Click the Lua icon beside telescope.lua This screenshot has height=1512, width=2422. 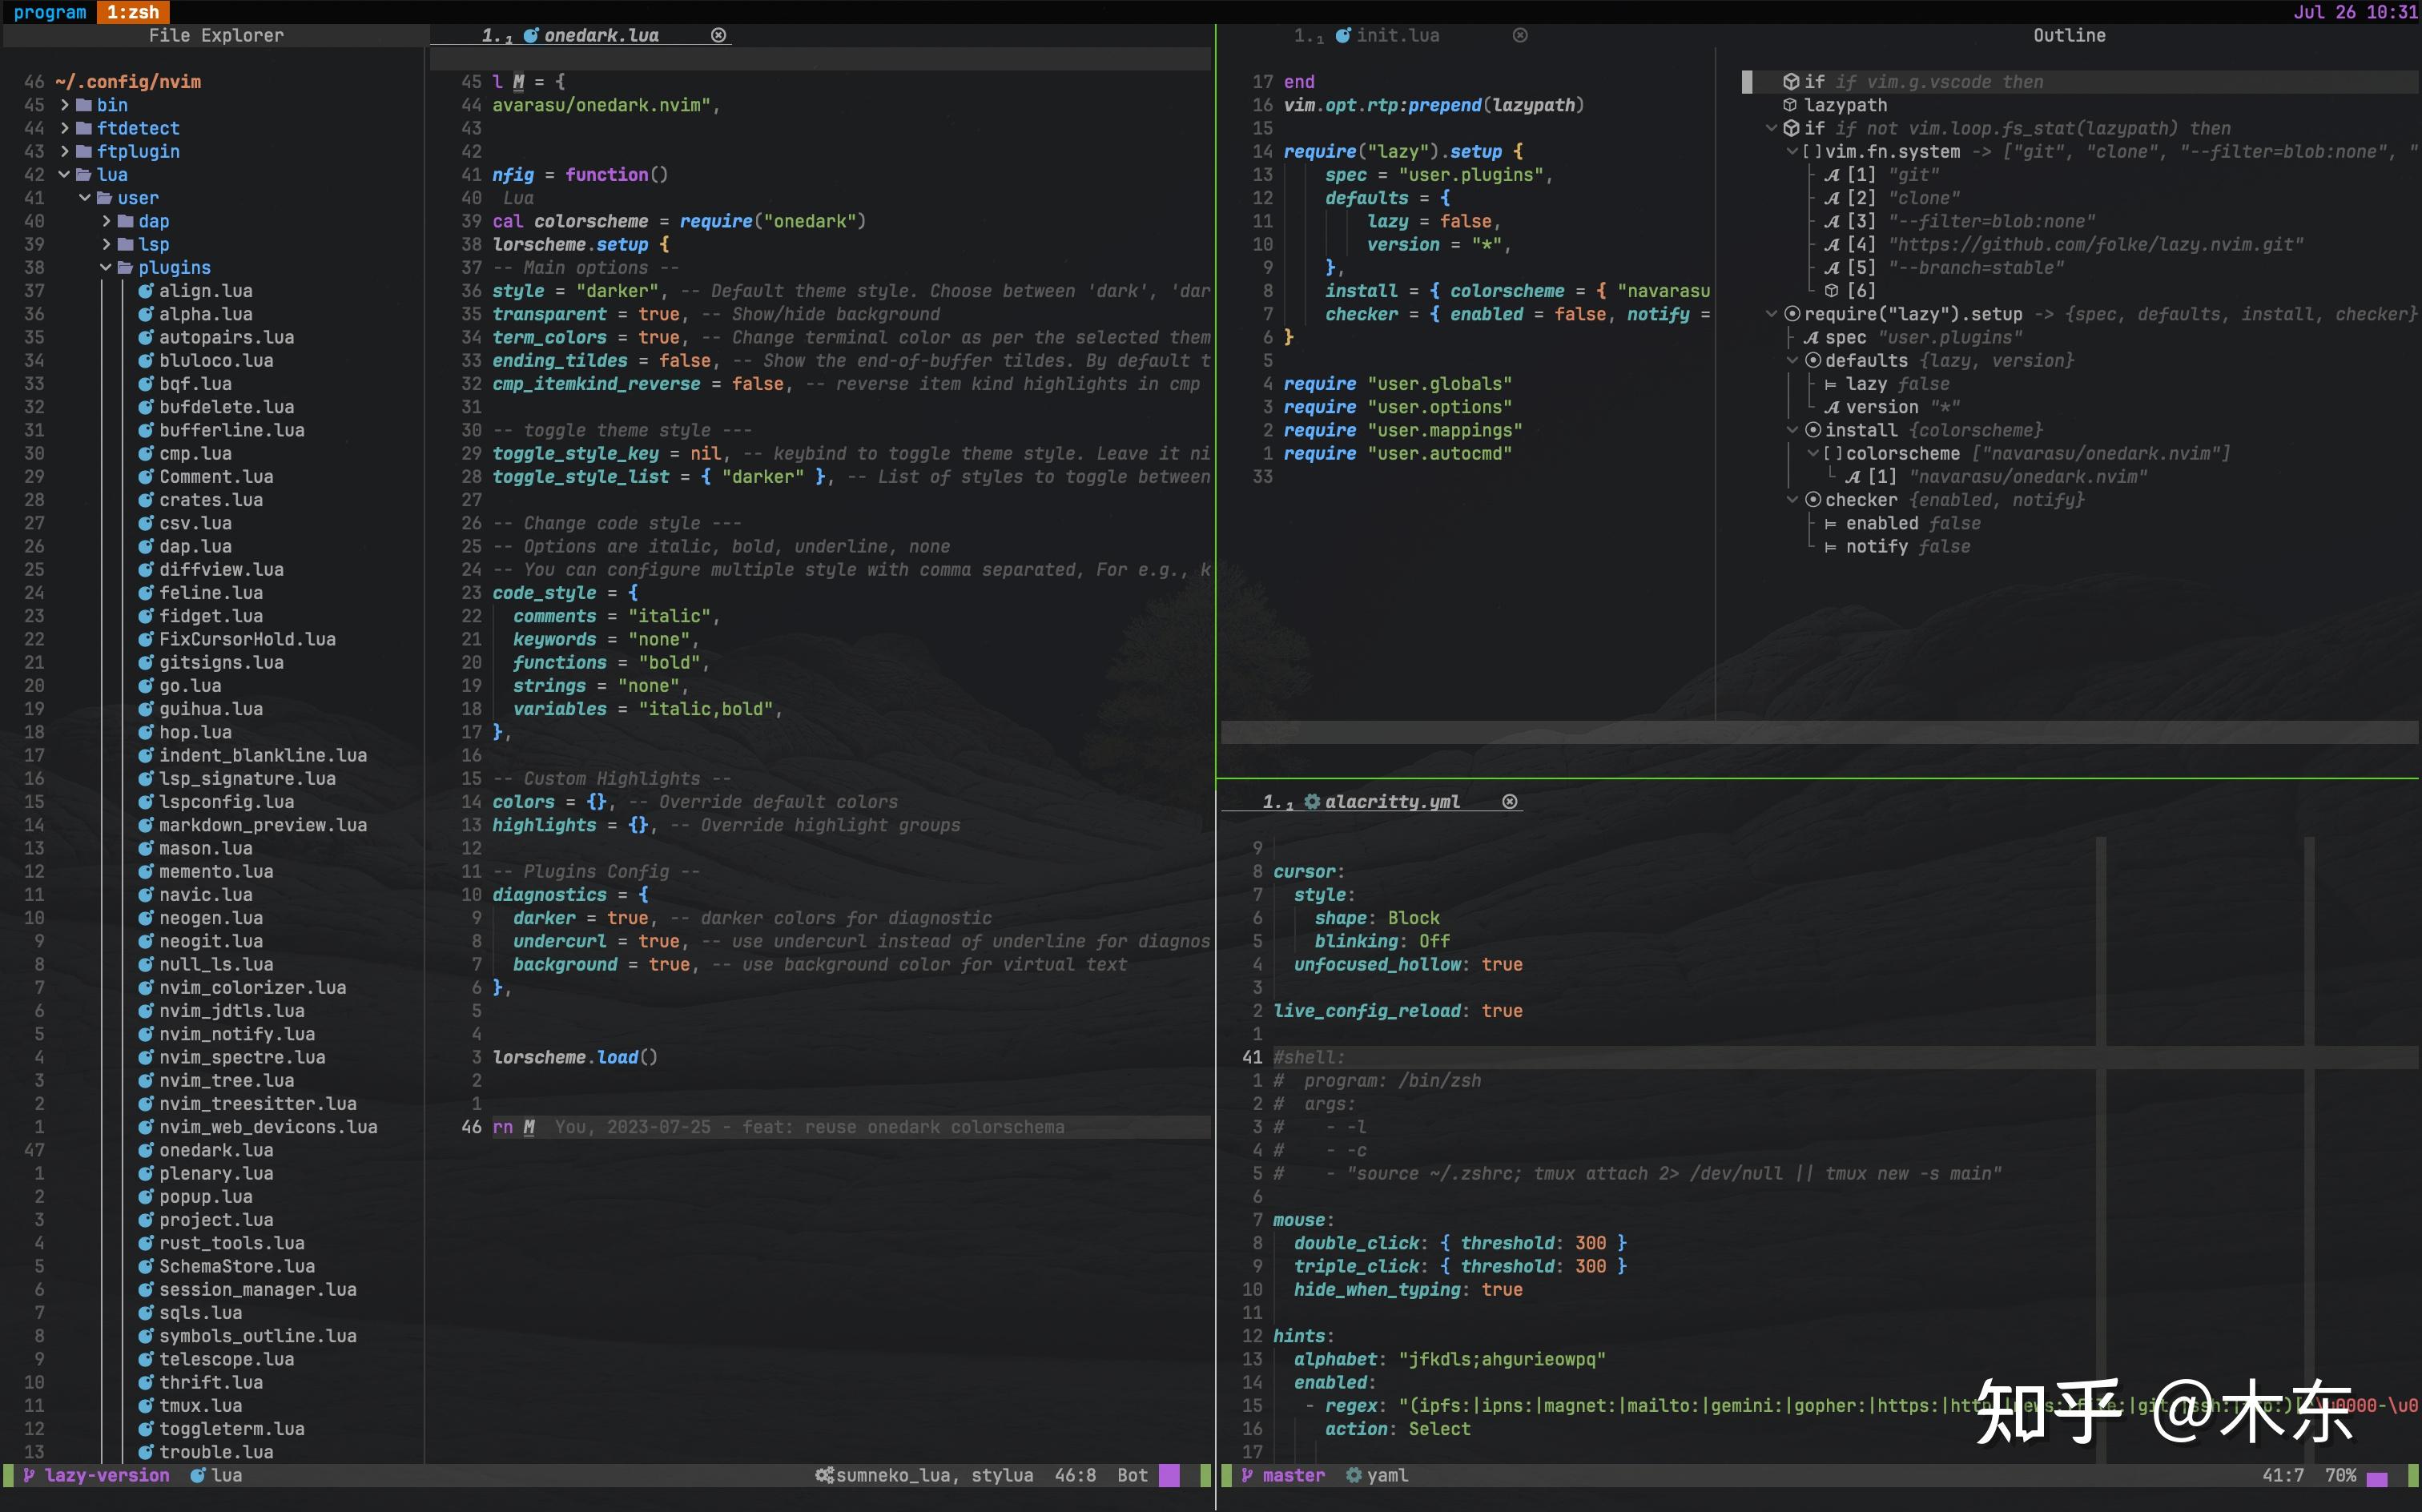tap(146, 1359)
